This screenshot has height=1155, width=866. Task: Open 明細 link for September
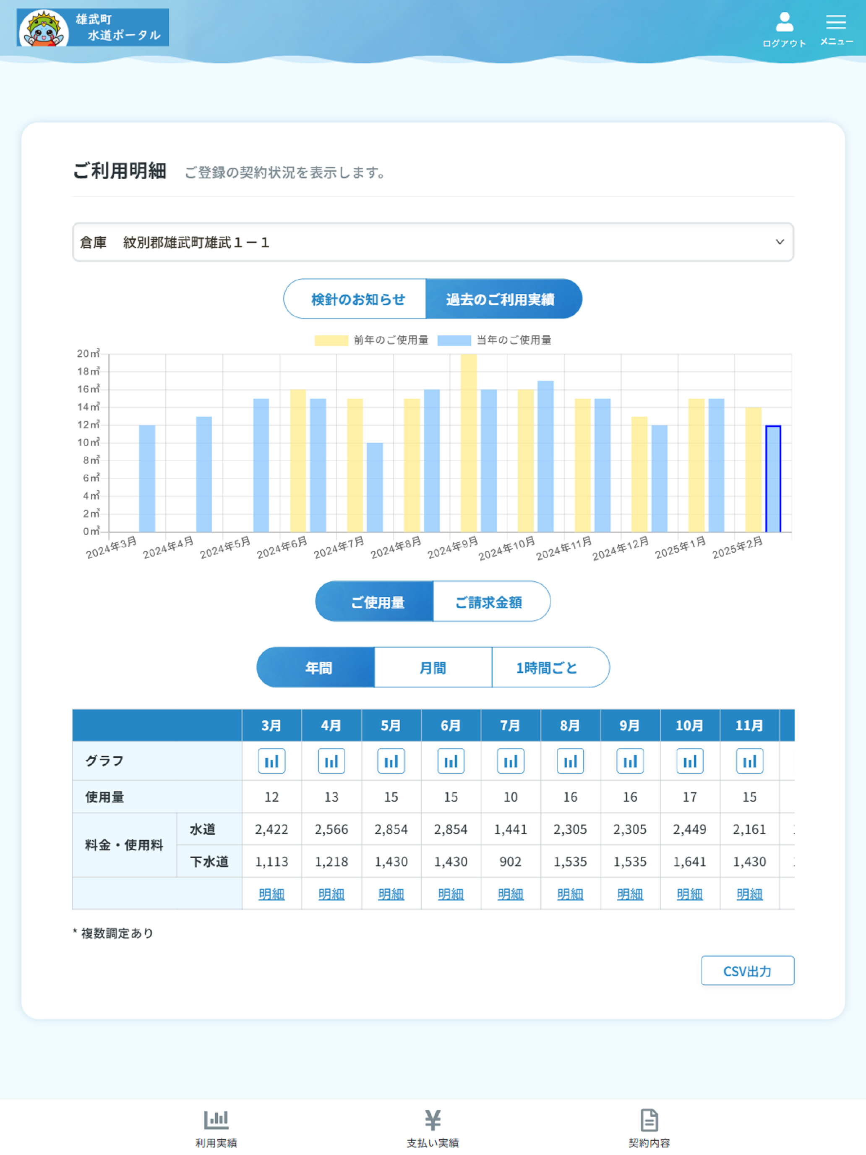point(630,894)
